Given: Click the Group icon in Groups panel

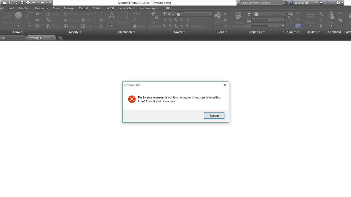Looking at the screenshot, I should (x=290, y=15).
